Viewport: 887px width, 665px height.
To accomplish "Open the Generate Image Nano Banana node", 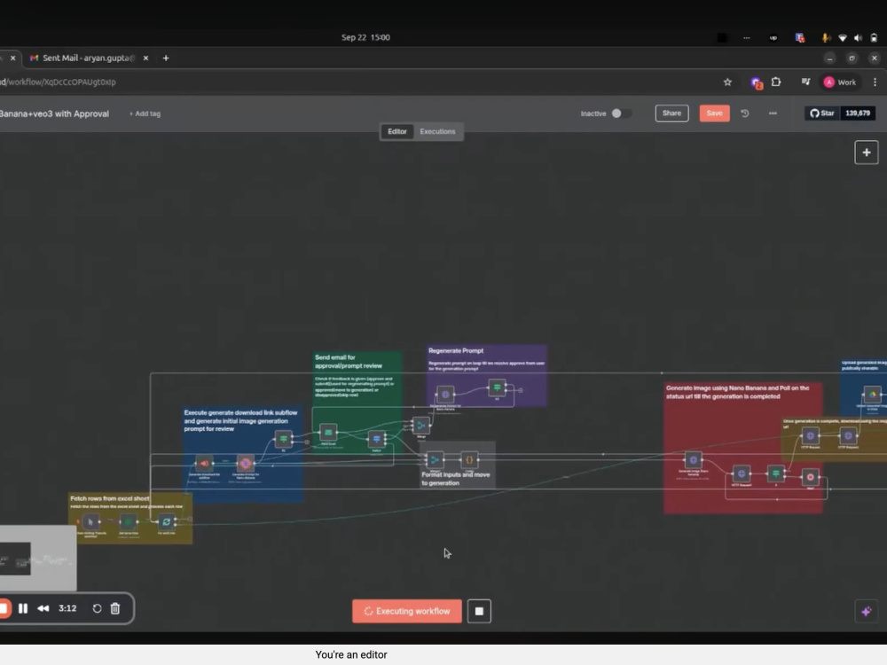I will click(x=693, y=460).
